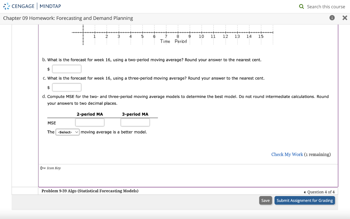This screenshot has width=350, height=219.
Task: Click the Question 4 of 4 navigator
Action: pos(321,192)
